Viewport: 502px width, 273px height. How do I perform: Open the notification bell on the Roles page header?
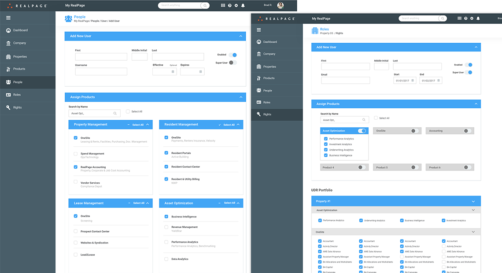tap(478, 18)
